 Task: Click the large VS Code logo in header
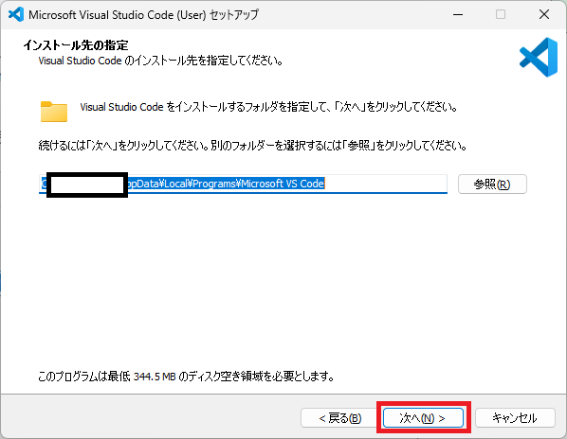(539, 57)
